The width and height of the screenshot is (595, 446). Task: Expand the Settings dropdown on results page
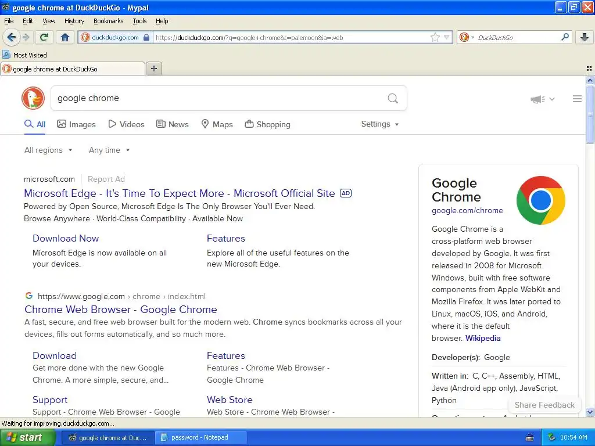[x=380, y=124]
